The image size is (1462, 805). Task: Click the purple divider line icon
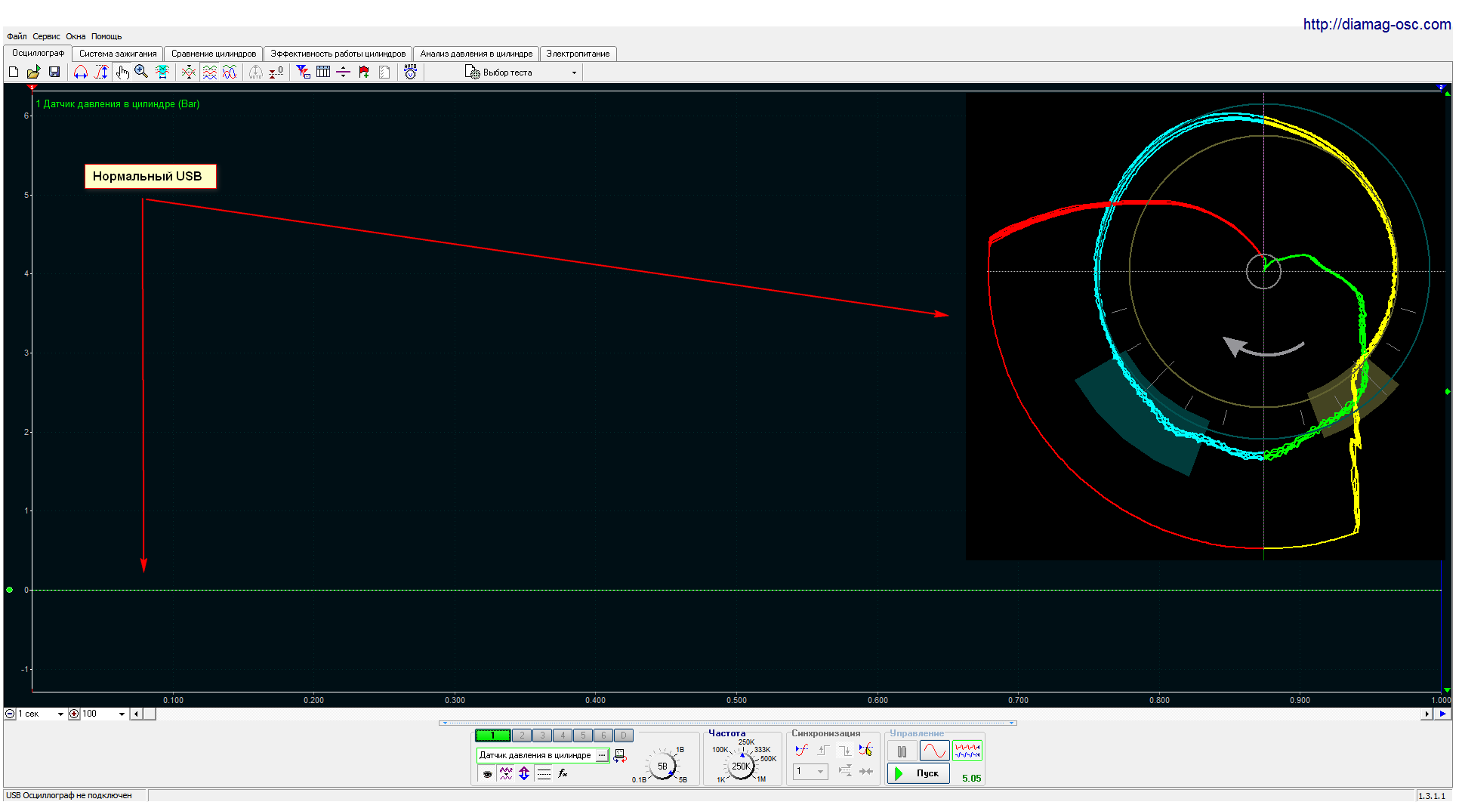[344, 72]
